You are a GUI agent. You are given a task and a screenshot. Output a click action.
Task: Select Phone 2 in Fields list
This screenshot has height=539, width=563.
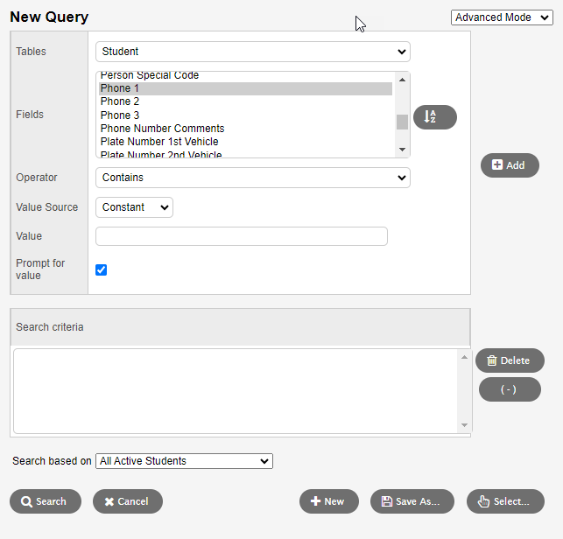coord(120,101)
